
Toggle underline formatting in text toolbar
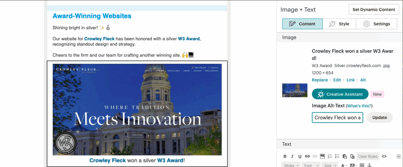click(x=300, y=156)
